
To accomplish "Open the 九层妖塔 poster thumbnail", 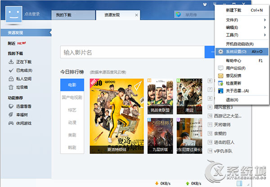I will tap(160, 136).
